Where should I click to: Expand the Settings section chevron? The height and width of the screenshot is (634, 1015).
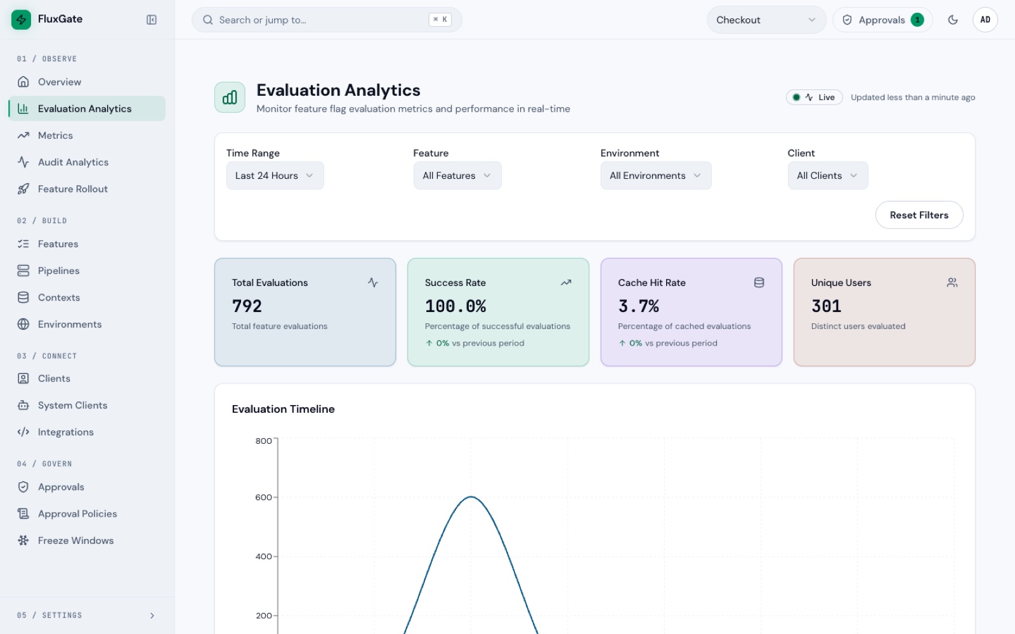[x=152, y=616]
